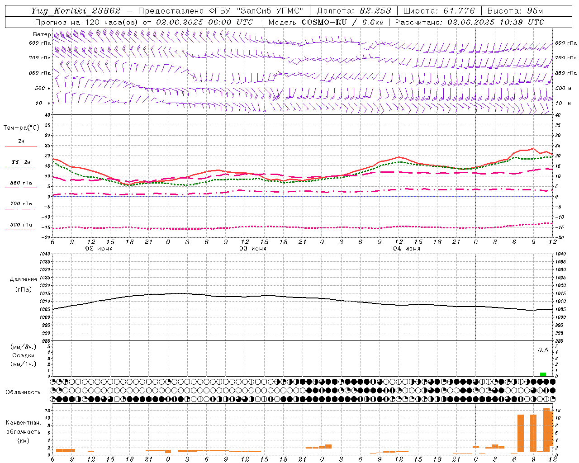This screenshot has height=463, width=579.
Task: Select the (мм/3ч.) precipitation unit label
Action: pos(24,347)
